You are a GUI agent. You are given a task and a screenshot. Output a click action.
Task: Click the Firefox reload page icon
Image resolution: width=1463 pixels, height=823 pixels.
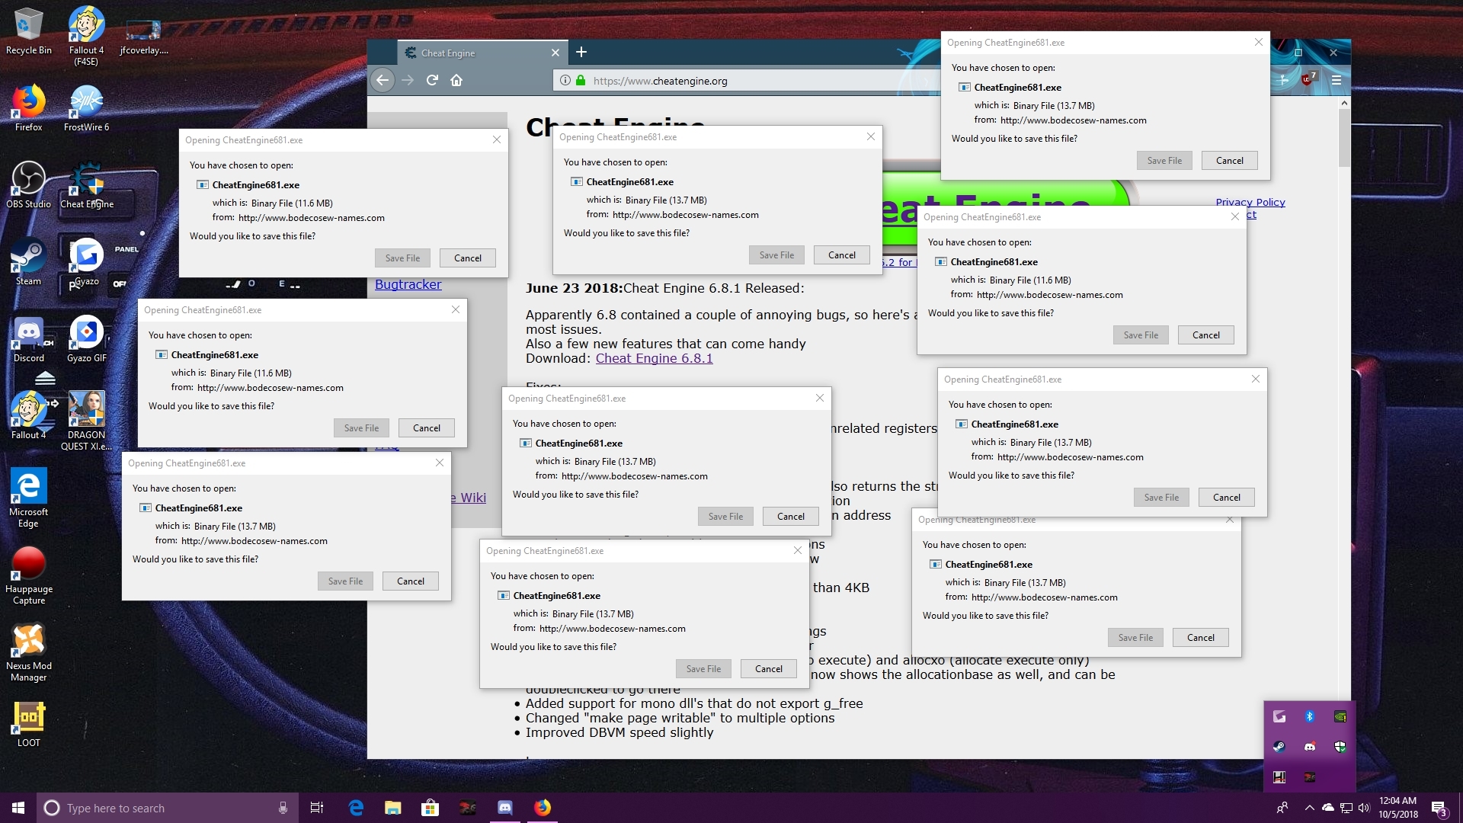click(432, 80)
